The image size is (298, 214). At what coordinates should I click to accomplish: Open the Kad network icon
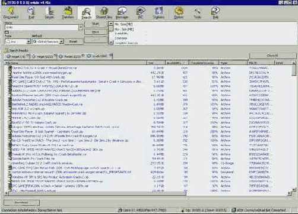pos(31,12)
